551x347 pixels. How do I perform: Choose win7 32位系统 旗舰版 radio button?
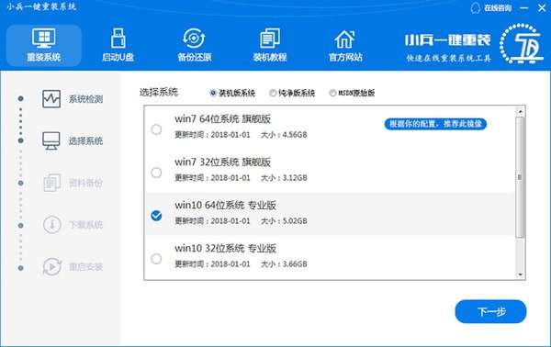pyautogui.click(x=156, y=173)
